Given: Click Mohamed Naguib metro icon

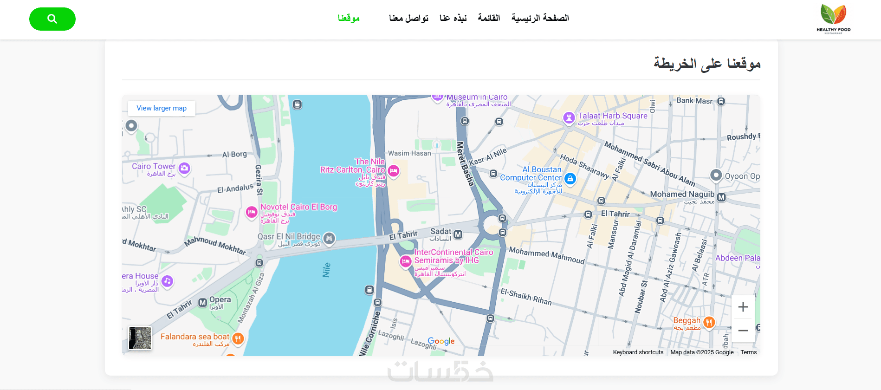Looking at the screenshot, I should 721,197.
